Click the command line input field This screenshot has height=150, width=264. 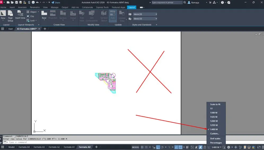coord(66,142)
